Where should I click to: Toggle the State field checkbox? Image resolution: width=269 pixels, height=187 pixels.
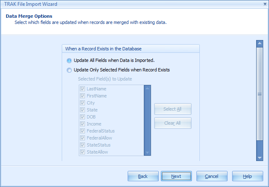pyautogui.click(x=83, y=110)
